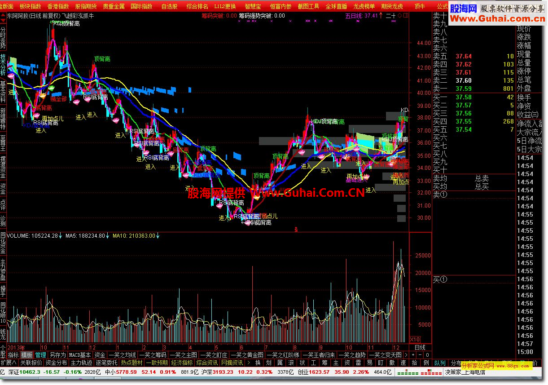Click the 盯 shortcut button

coord(381,363)
